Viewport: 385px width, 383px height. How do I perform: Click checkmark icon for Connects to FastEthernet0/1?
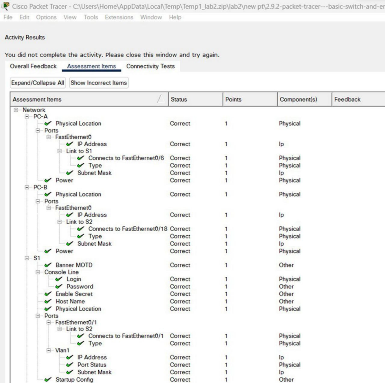(81, 336)
